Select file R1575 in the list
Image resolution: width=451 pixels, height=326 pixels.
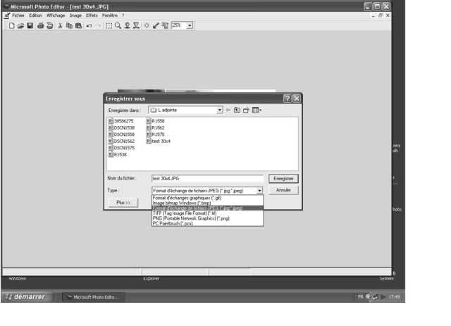156,134
